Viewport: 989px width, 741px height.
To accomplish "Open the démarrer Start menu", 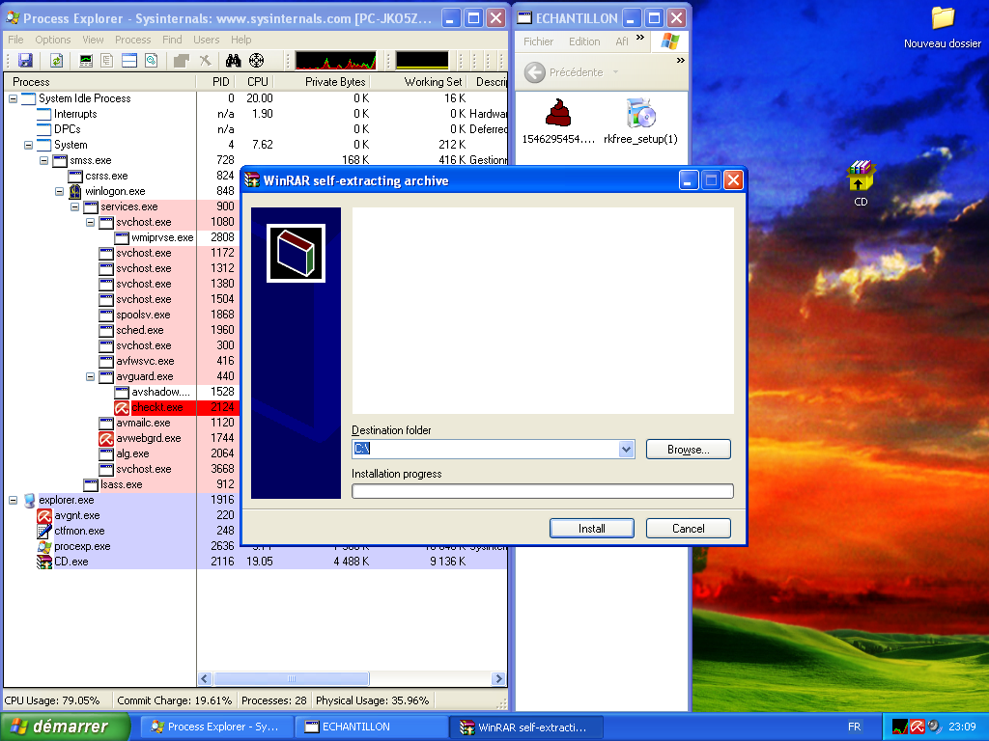I will (x=65, y=727).
